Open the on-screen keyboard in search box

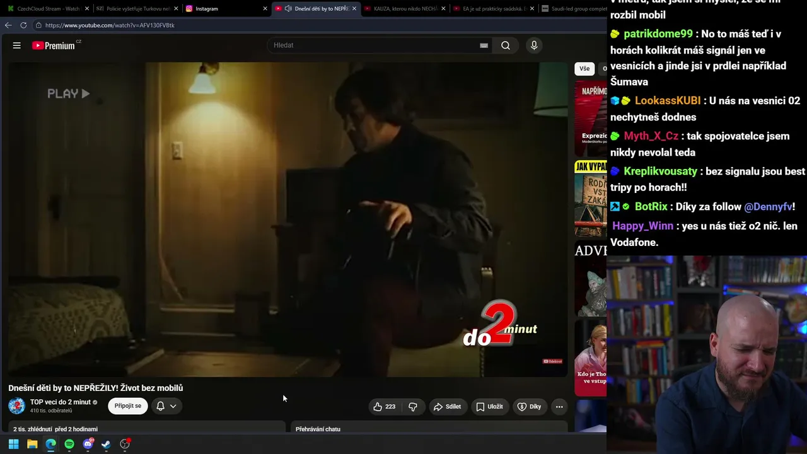pos(484,45)
